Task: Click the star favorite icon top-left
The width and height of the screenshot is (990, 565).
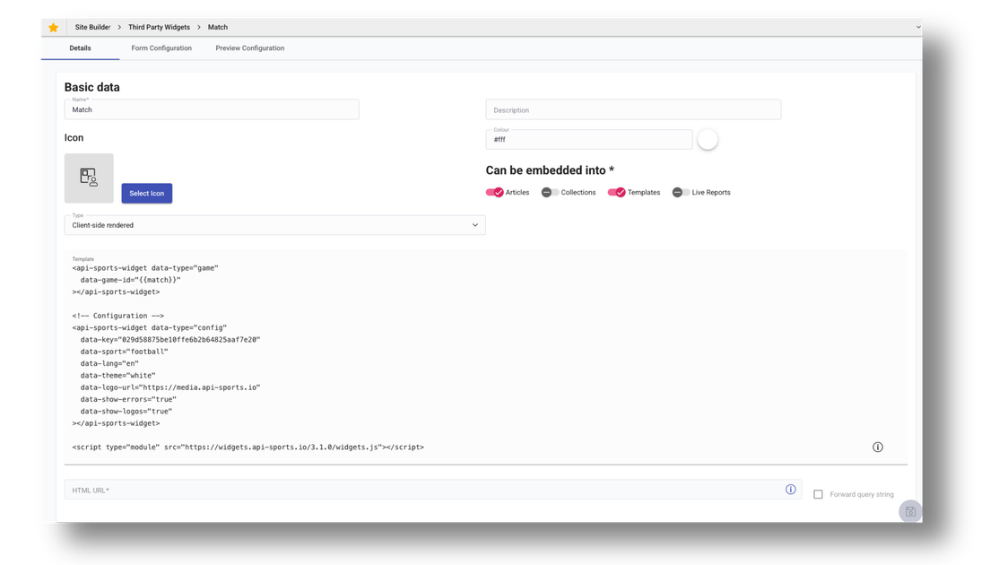Action: coord(53,27)
